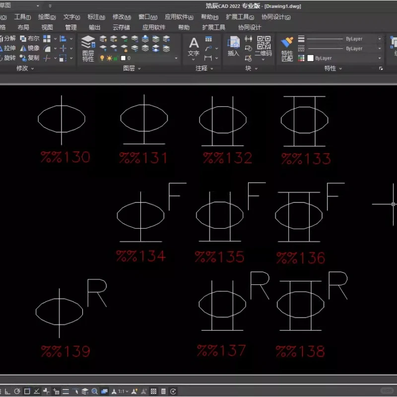Toggle dynamic input in status bar
The width and height of the screenshot is (397, 397).
pyautogui.click(x=56, y=392)
